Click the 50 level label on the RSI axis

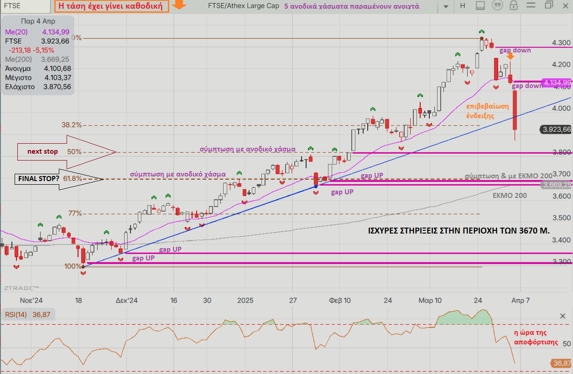tap(567, 343)
